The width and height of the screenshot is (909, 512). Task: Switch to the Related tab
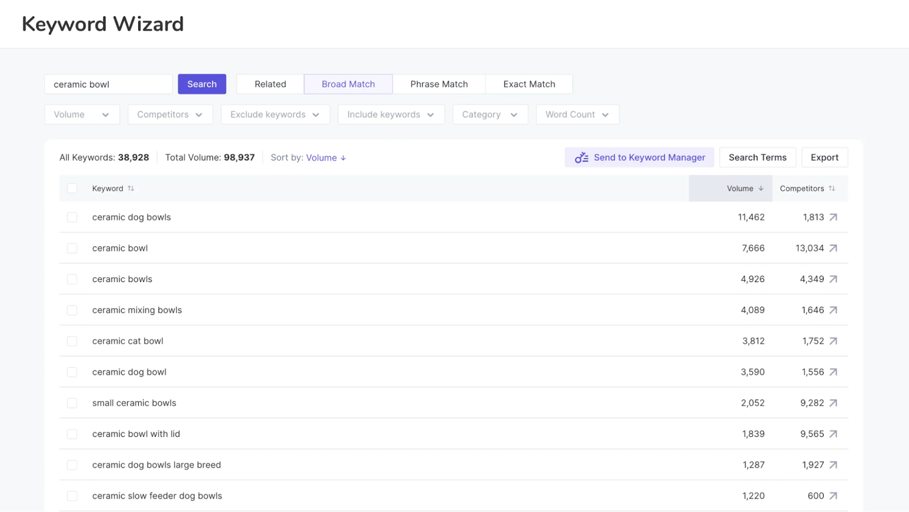coord(270,84)
